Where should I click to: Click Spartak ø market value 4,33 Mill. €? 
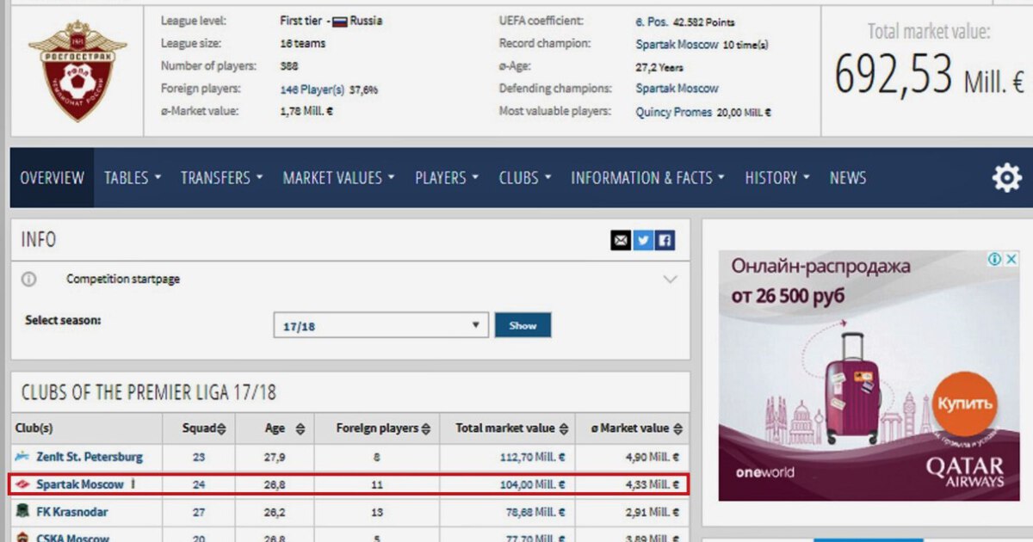click(x=652, y=484)
